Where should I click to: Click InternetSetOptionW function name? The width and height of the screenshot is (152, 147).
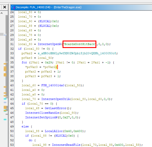click(x=41, y=117)
